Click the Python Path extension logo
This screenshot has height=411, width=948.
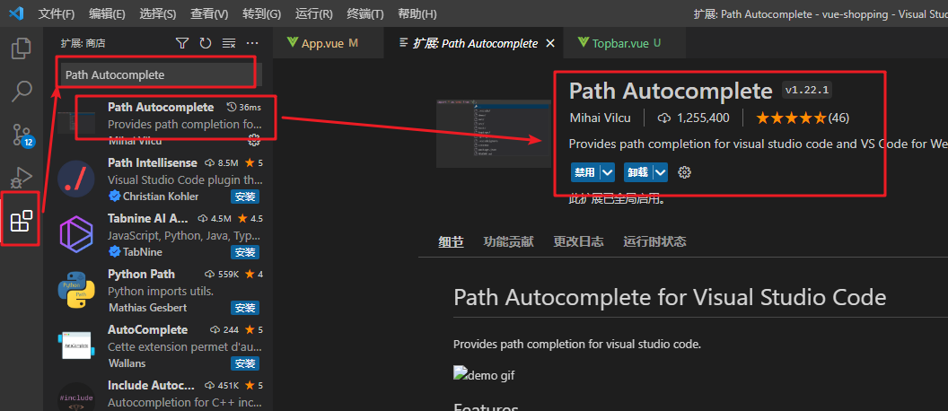click(75, 290)
